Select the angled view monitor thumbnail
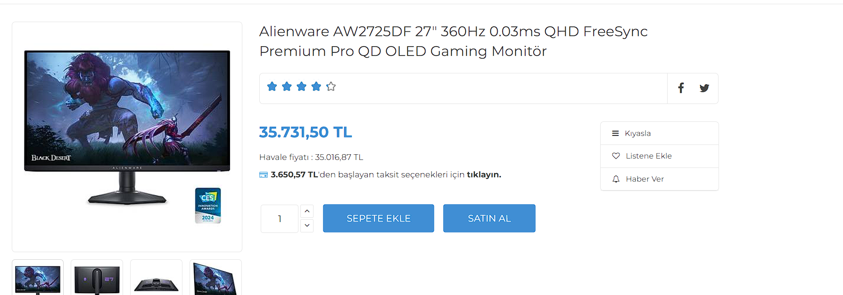Image resolution: width=843 pixels, height=295 pixels. pos(215,278)
